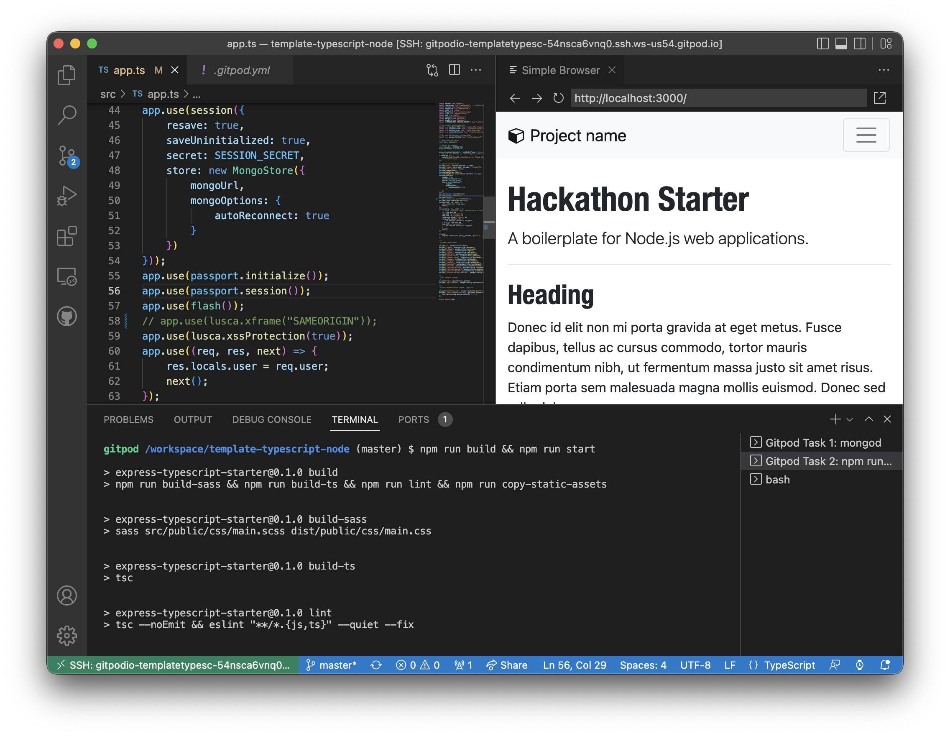The image size is (950, 736).
Task: Select the bash terminal entry
Action: tap(821, 480)
